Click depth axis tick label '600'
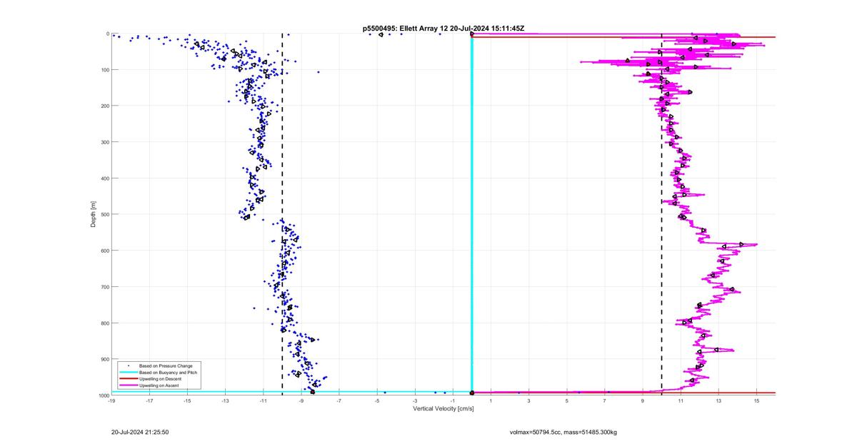This screenshot has width=857, height=444. point(104,251)
